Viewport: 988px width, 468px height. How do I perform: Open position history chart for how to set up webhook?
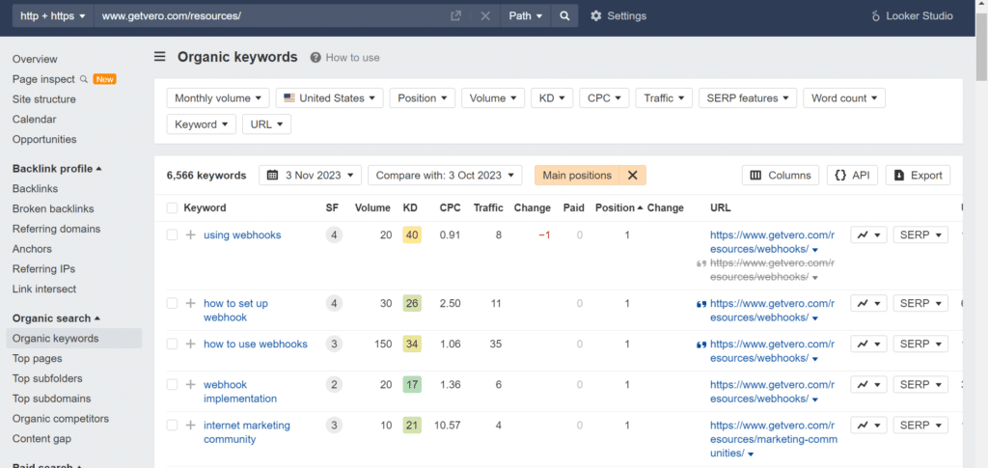click(869, 304)
